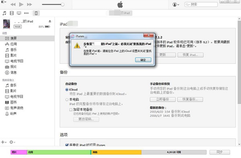
Task: Open the Movies library film icon
Action: click(x=12, y=13)
